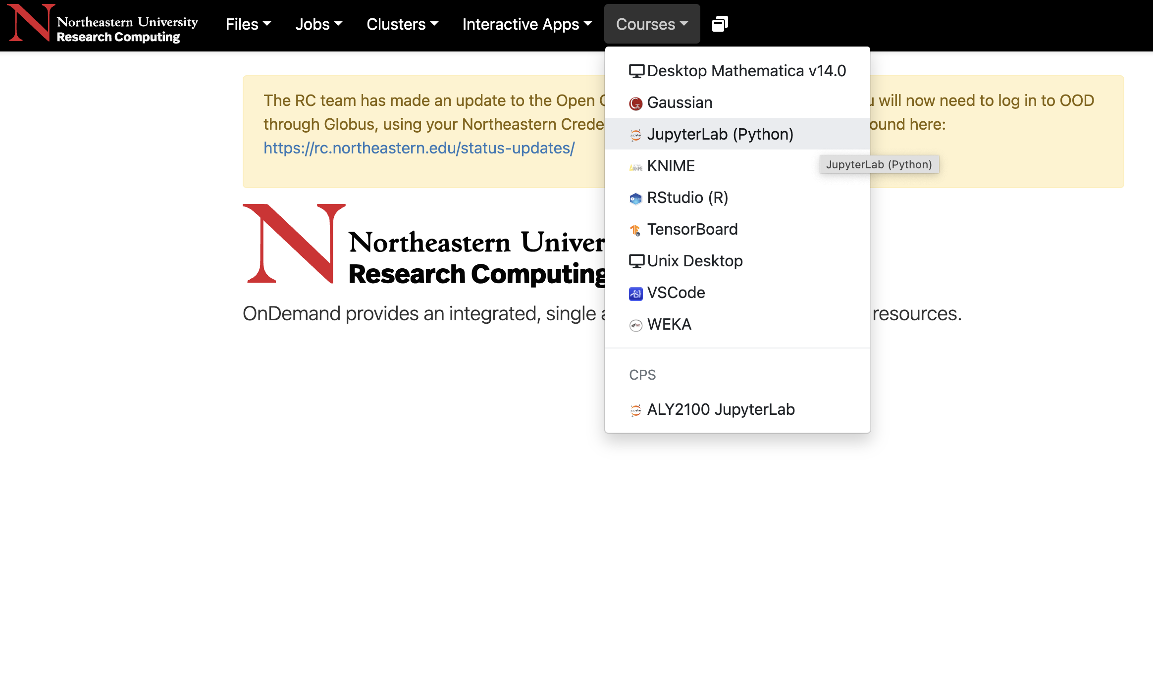Open VSCode from the Courses menu
The image size is (1153, 695).
[737, 293]
